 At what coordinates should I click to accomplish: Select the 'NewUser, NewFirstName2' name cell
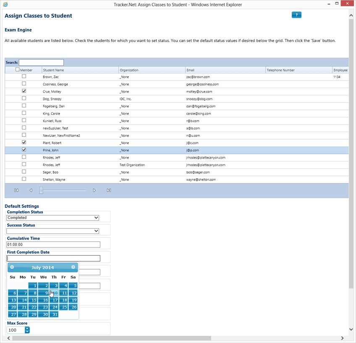pyautogui.click(x=61, y=135)
